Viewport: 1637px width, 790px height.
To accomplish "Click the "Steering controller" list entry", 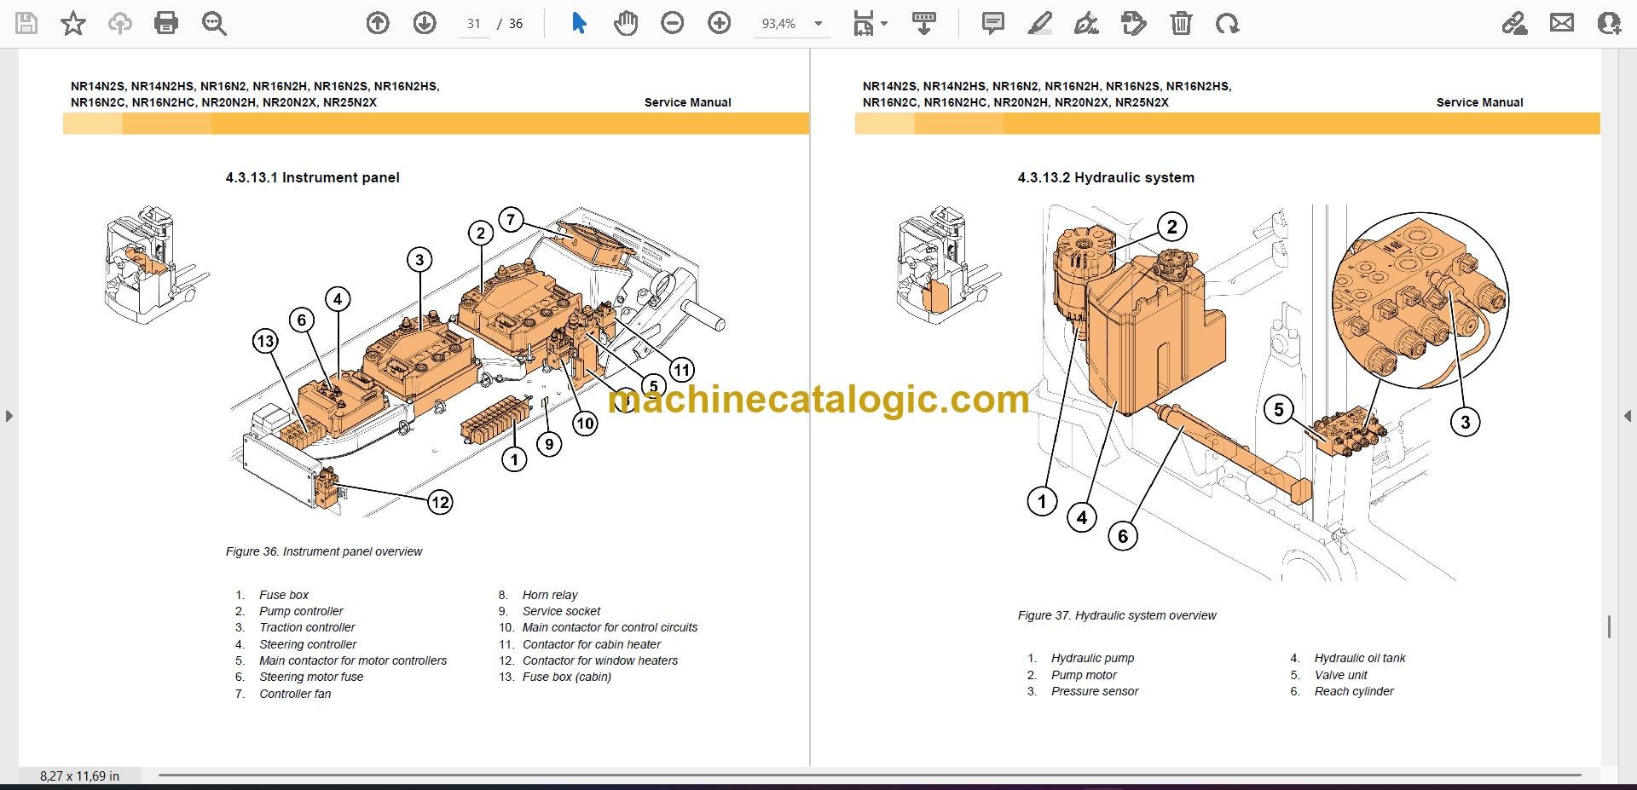I will [x=308, y=644].
